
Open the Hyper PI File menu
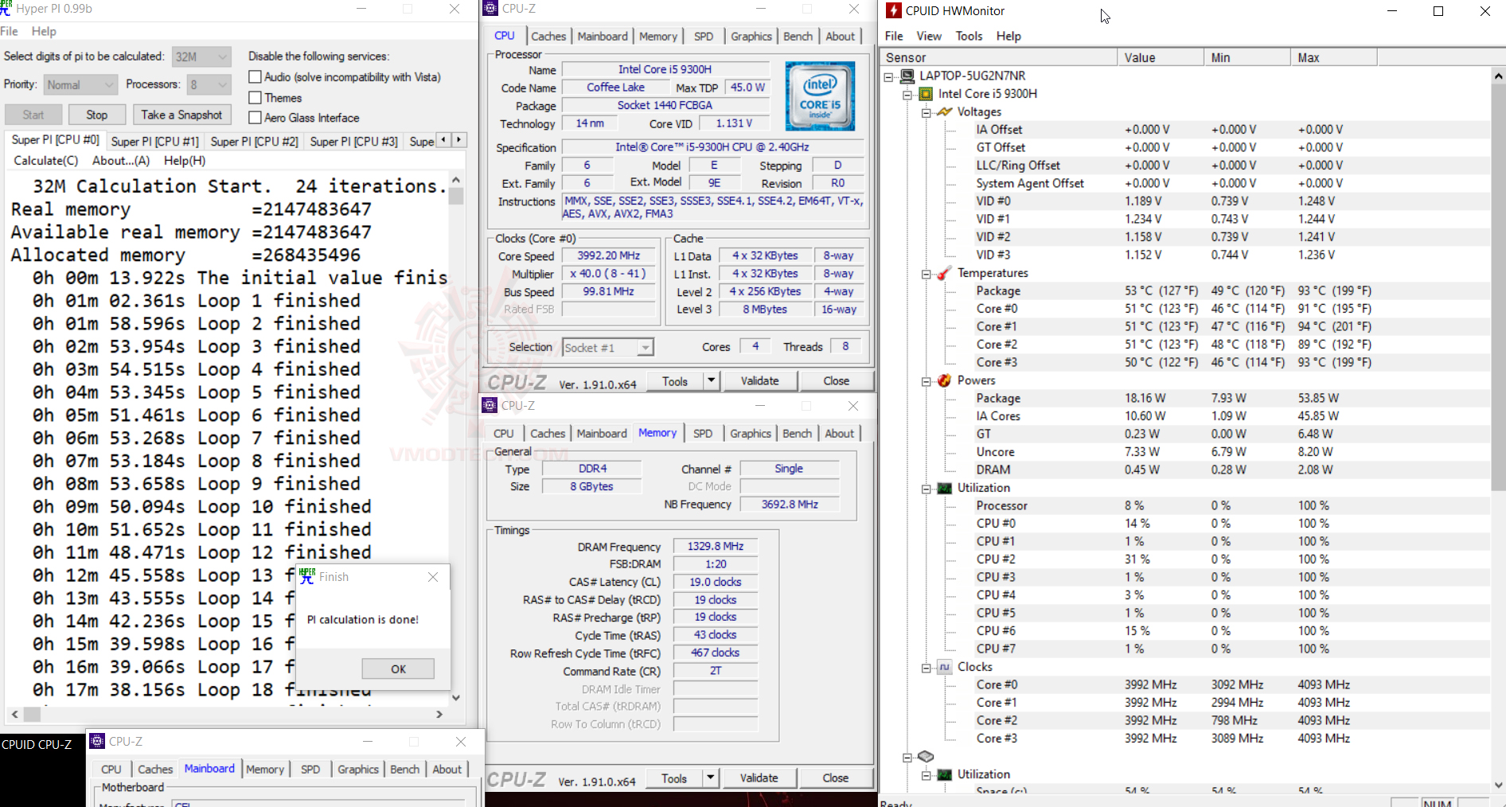(x=10, y=31)
